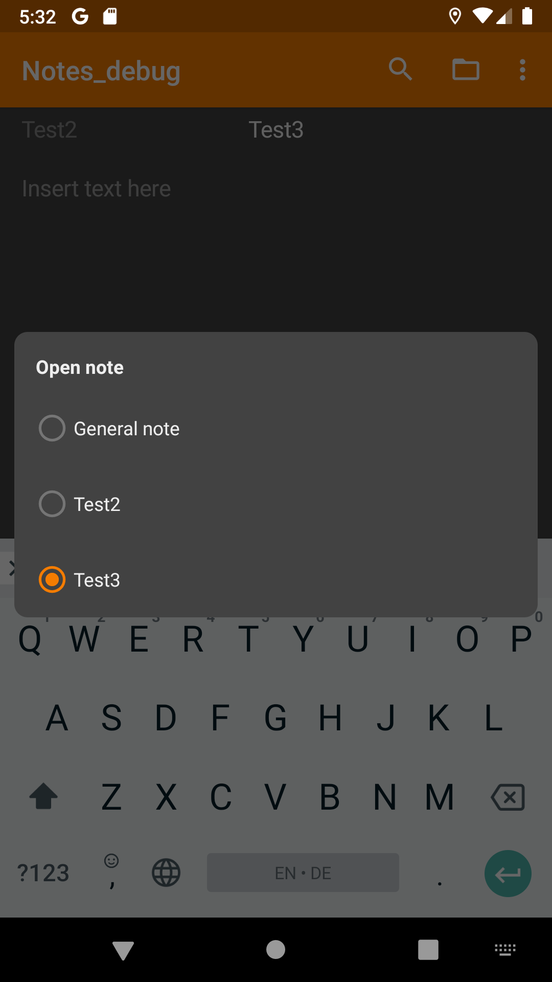
Task: Select Test2 in the Open note dialog
Action: click(x=52, y=504)
